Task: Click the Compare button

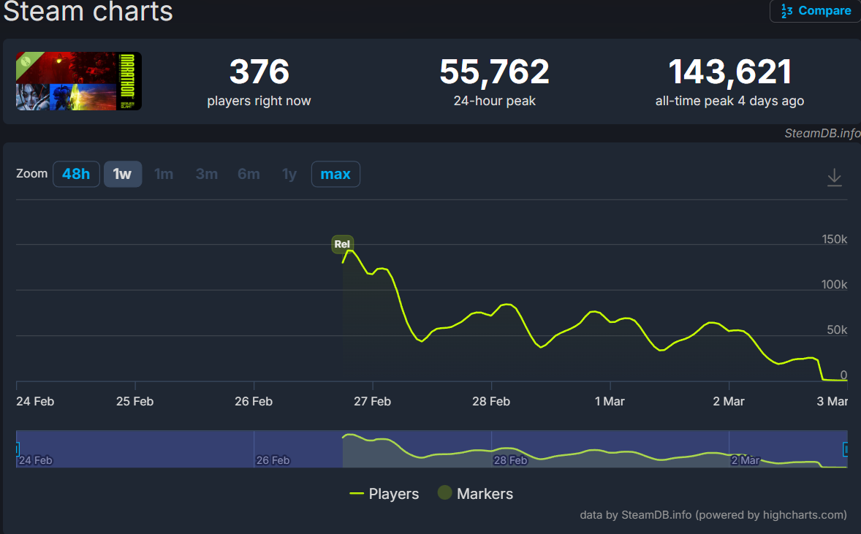Action: 816,11
